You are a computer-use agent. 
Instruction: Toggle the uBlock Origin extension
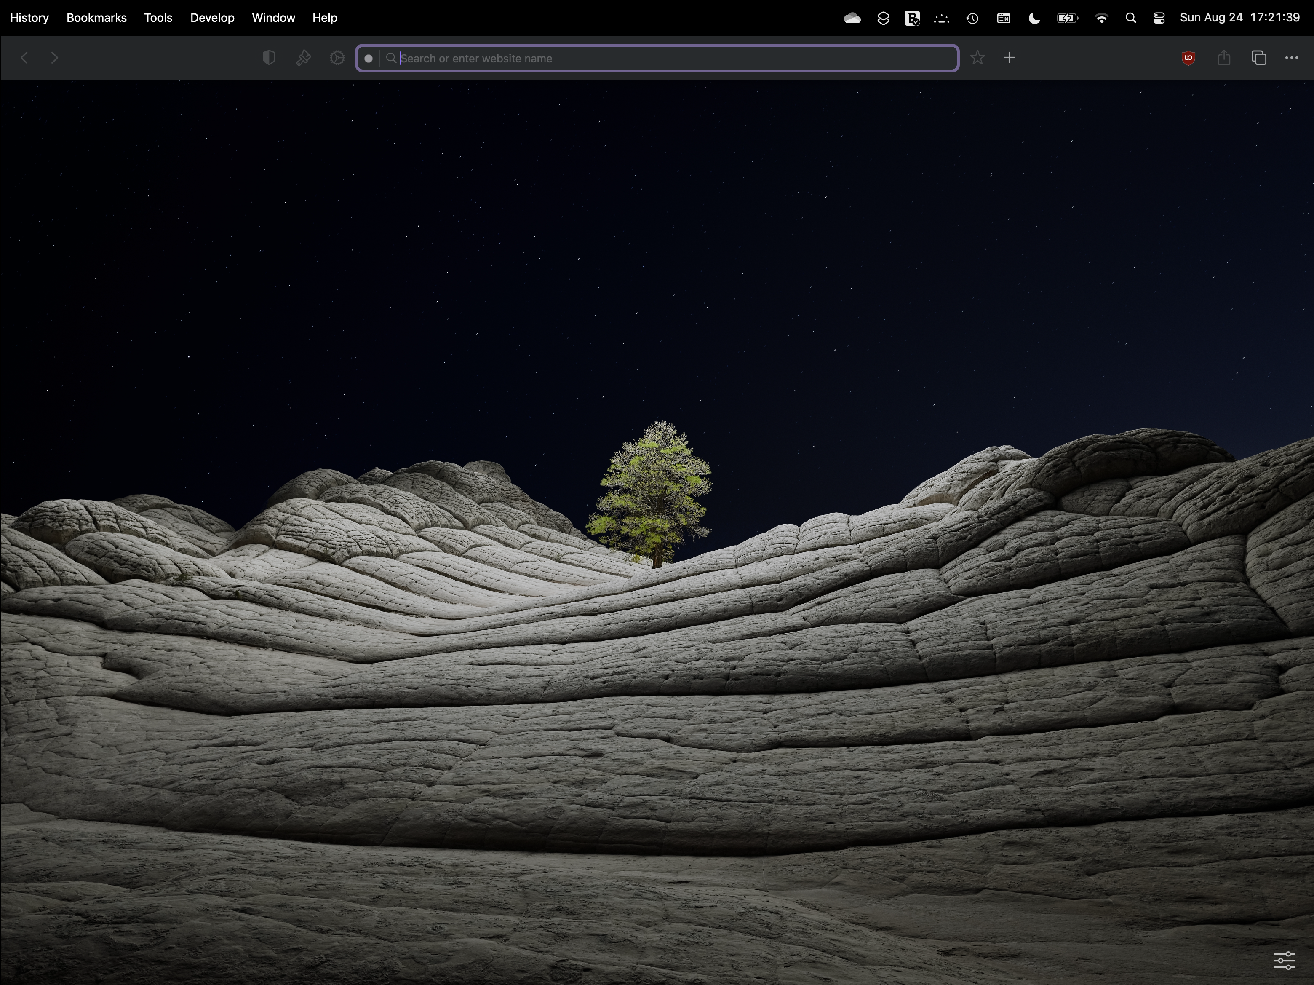[1188, 58]
